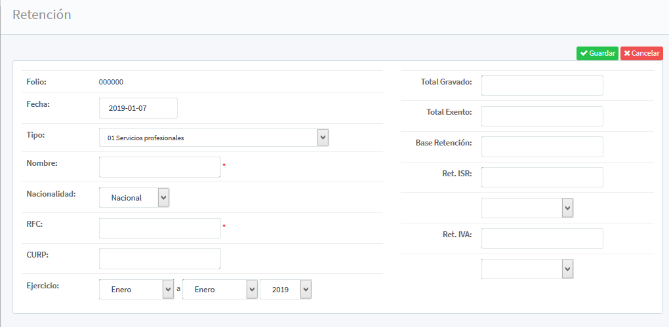The width and height of the screenshot is (669, 327).
Task: Click the RFC input field
Action: pos(159,228)
